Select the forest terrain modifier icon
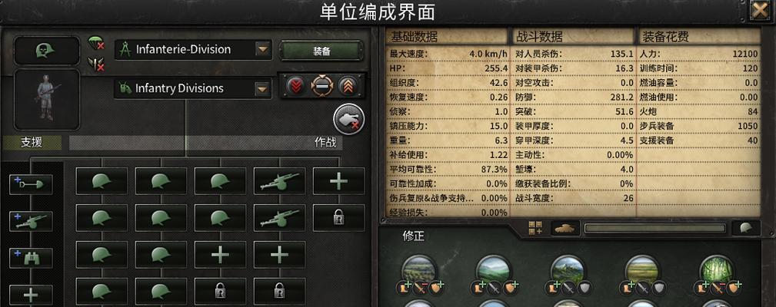Screen dimensions: 776x307 pyautogui.click(x=717, y=269)
